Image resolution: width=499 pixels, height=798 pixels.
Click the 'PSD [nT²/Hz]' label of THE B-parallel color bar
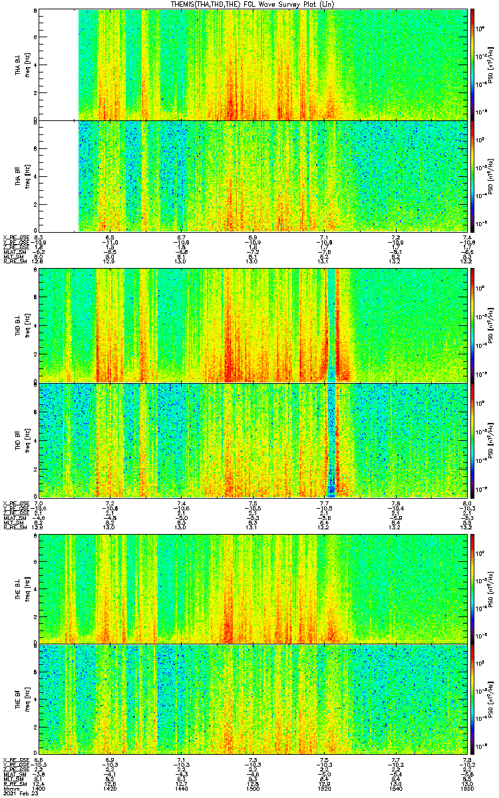tap(490, 700)
